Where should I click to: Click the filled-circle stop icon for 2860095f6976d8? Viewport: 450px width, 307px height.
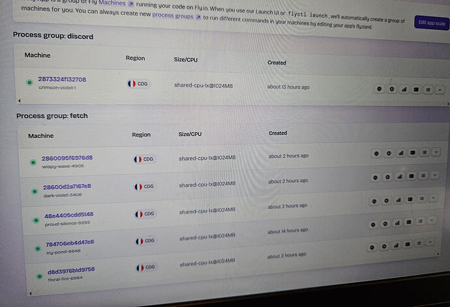pos(376,153)
